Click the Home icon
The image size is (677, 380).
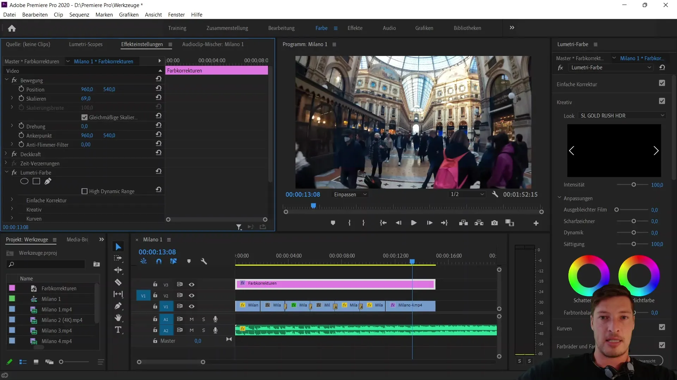tap(12, 28)
